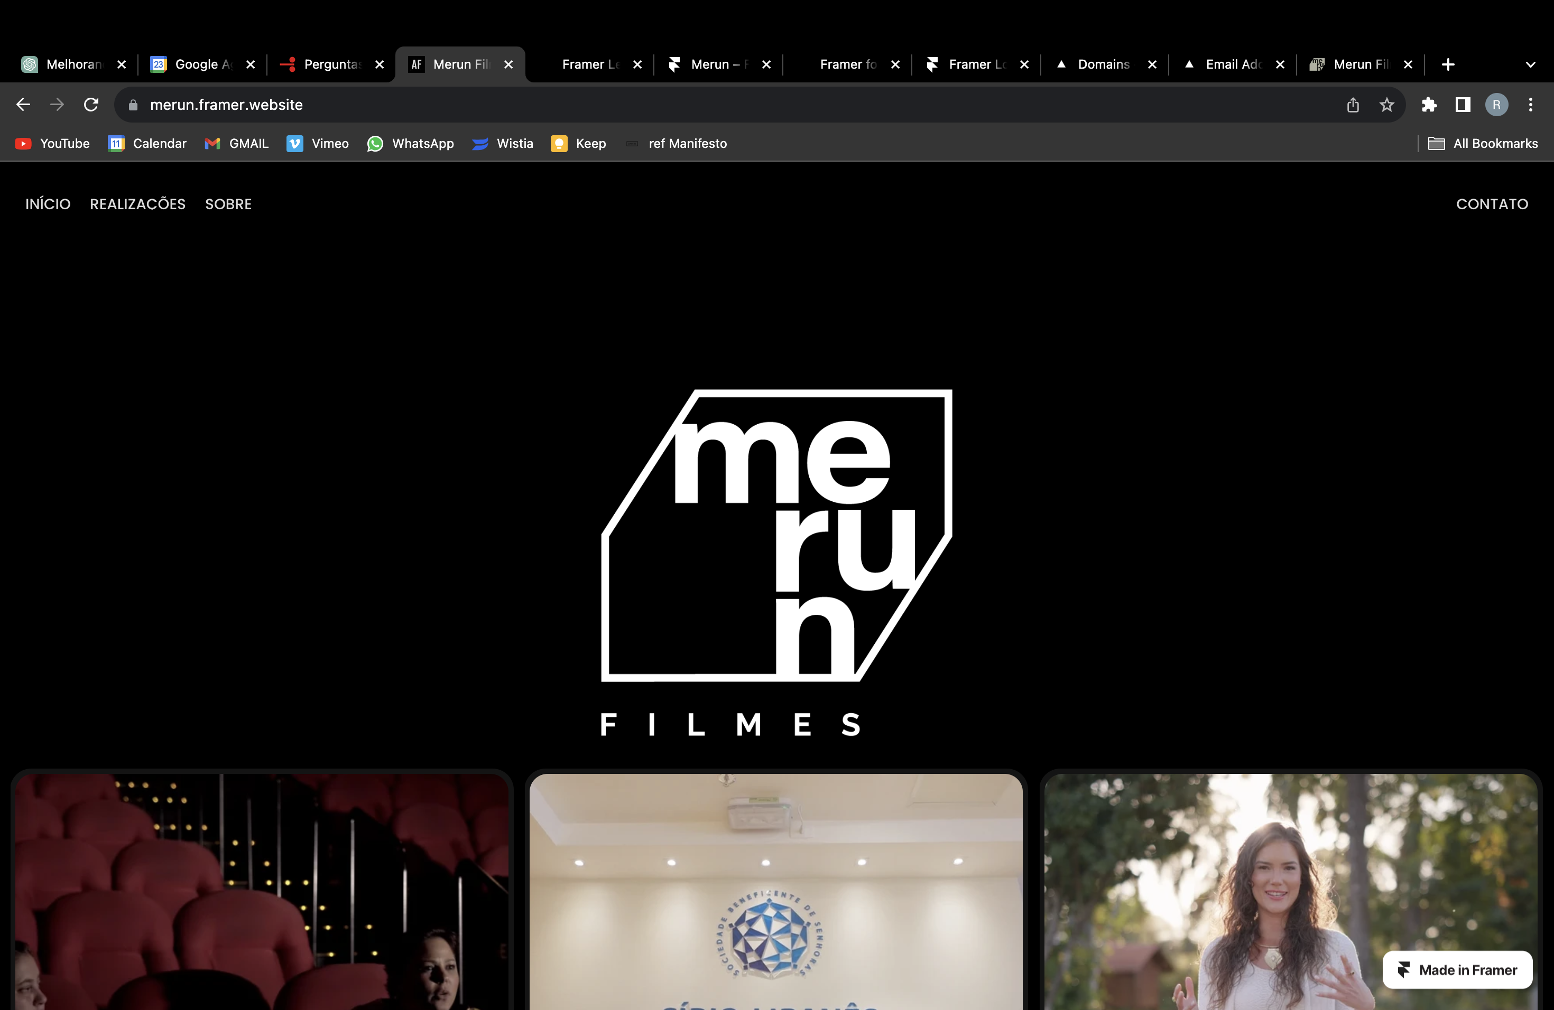1554x1010 pixels.
Task: Close the Melhoran tab
Action: tap(122, 64)
